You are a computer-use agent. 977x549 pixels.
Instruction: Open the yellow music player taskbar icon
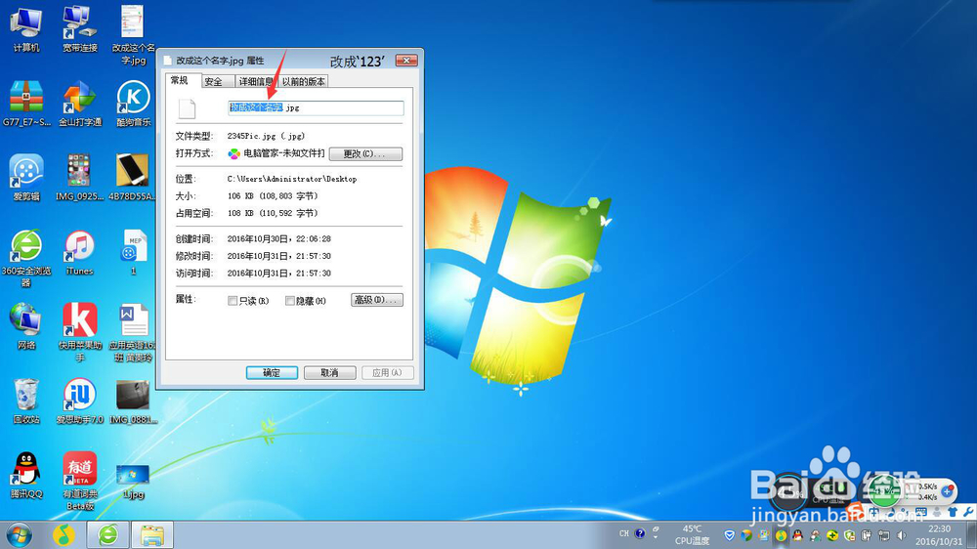64,534
